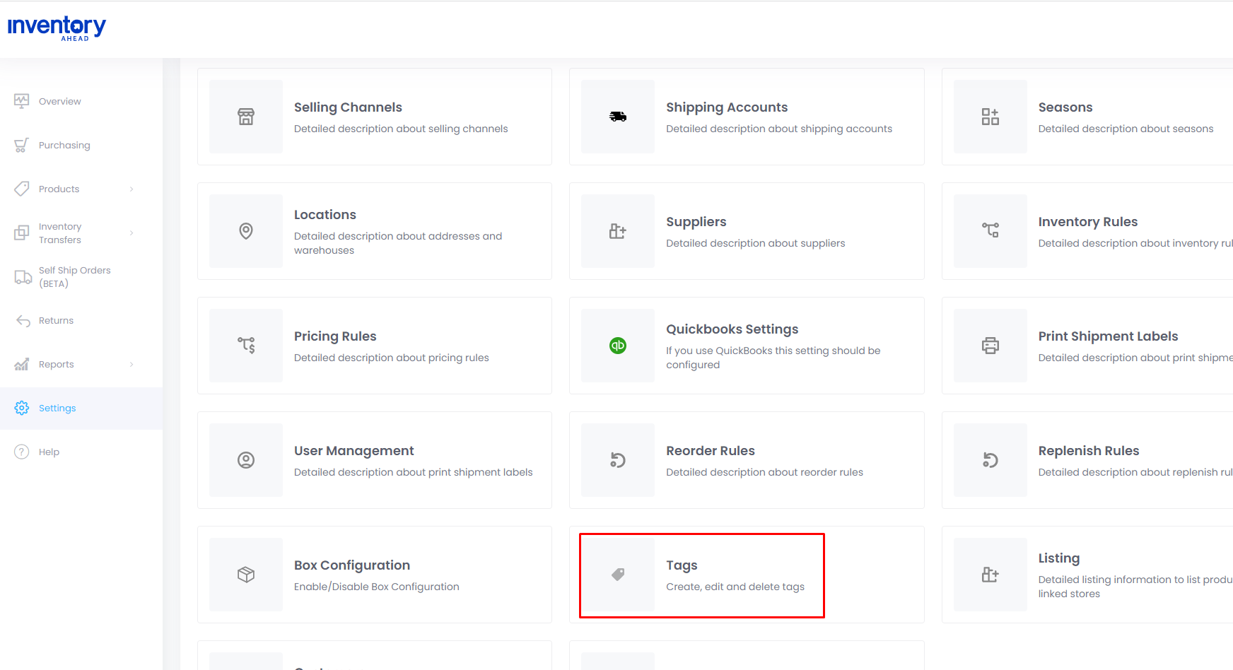Open the Selling Channels settings title
The width and height of the screenshot is (1233, 670).
tap(348, 107)
